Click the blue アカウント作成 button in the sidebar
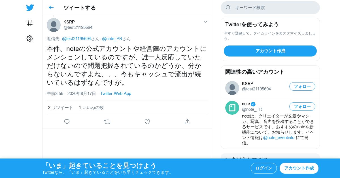 (x=270, y=51)
